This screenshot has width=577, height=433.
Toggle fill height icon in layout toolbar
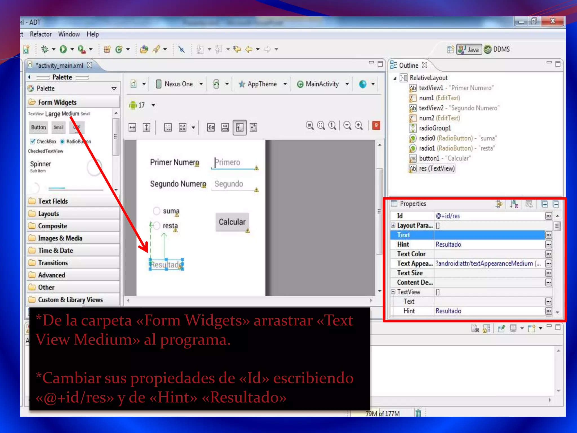(x=147, y=127)
